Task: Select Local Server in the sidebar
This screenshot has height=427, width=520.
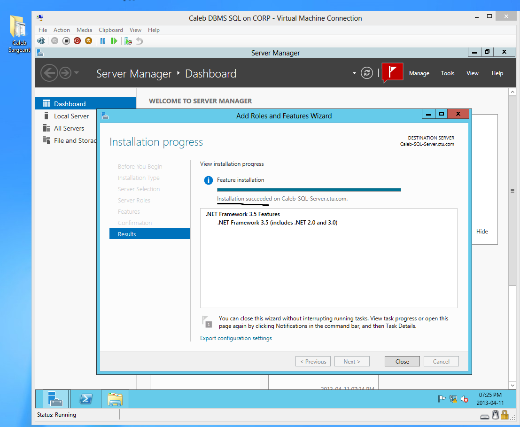Action: 71,116
